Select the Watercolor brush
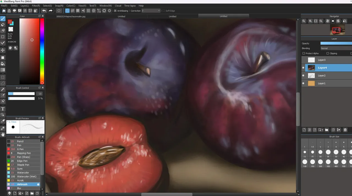352x196 pixels. pyautogui.click(x=24, y=173)
